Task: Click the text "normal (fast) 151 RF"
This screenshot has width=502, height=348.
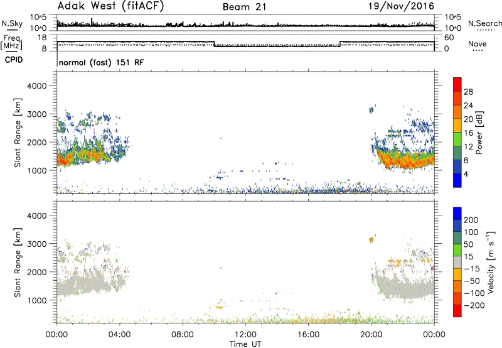Action: (102, 62)
